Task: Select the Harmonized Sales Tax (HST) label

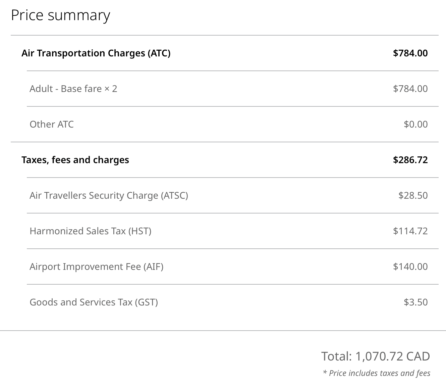Action: pos(91,231)
